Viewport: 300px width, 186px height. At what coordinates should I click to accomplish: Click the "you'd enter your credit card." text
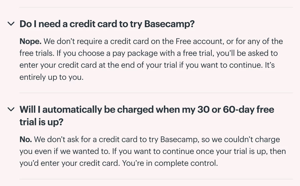coord(70,163)
